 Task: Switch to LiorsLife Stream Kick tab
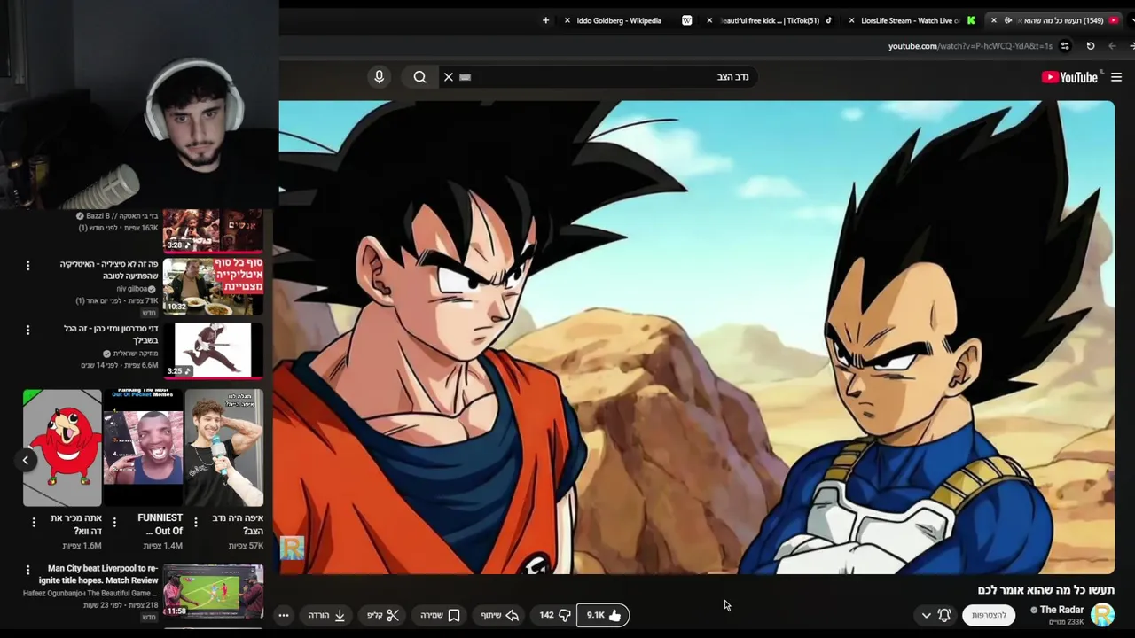[x=911, y=20]
